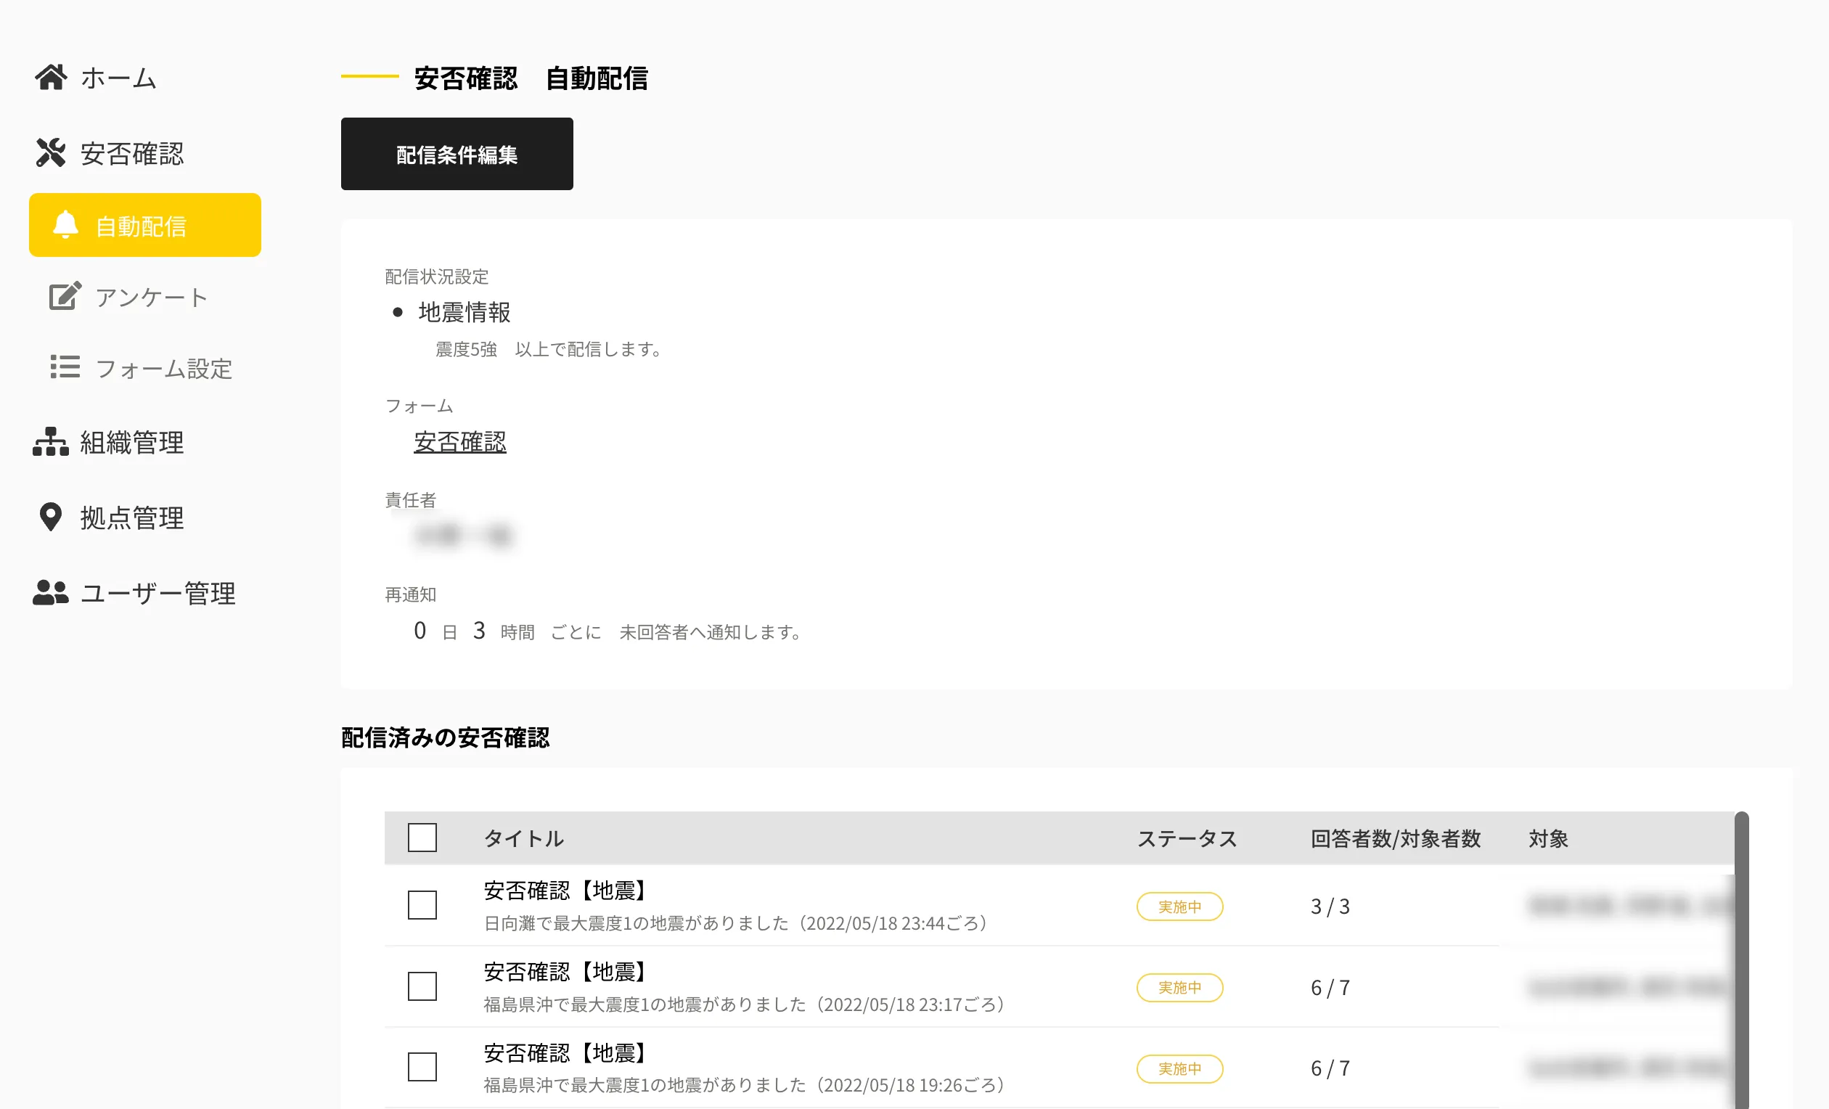Click the bell icon for 自動配信
1829x1109 pixels.
point(65,225)
